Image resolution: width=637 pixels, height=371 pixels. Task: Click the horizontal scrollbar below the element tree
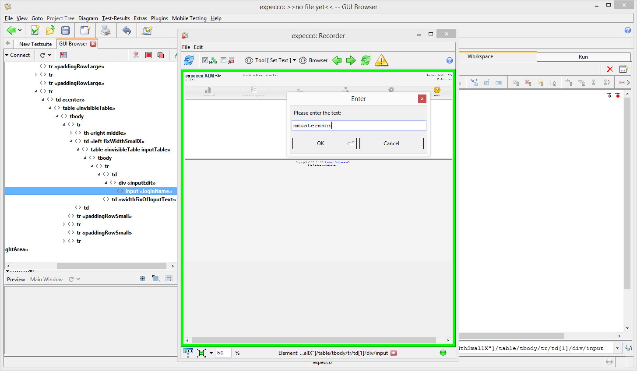111,266
